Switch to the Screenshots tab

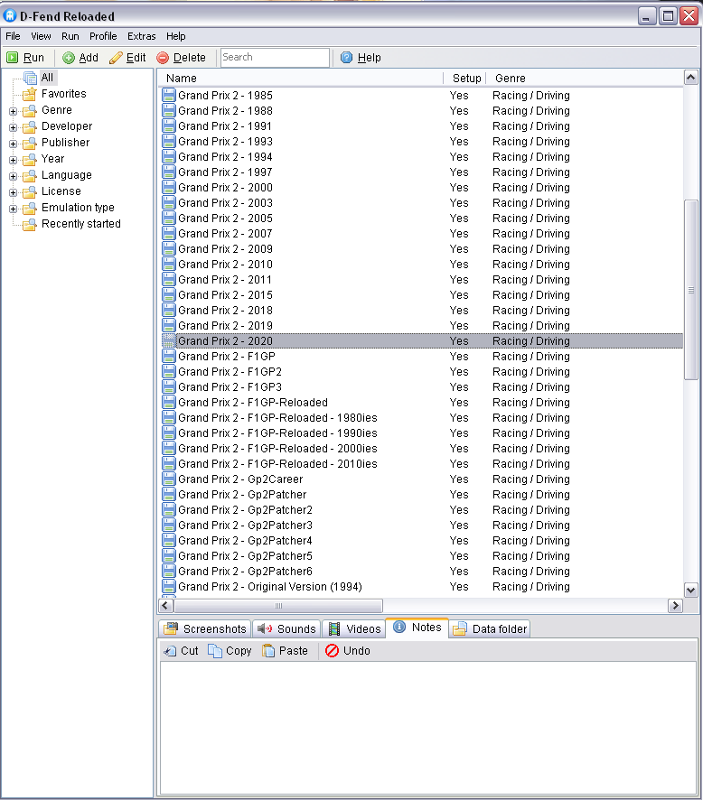point(205,629)
